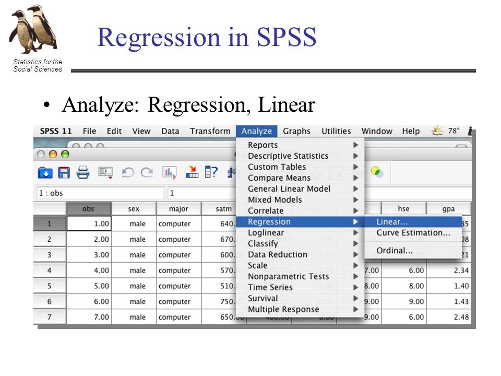The height and width of the screenshot is (376, 501).
Task: Click the Print icon in toolbar
Action: click(x=83, y=173)
